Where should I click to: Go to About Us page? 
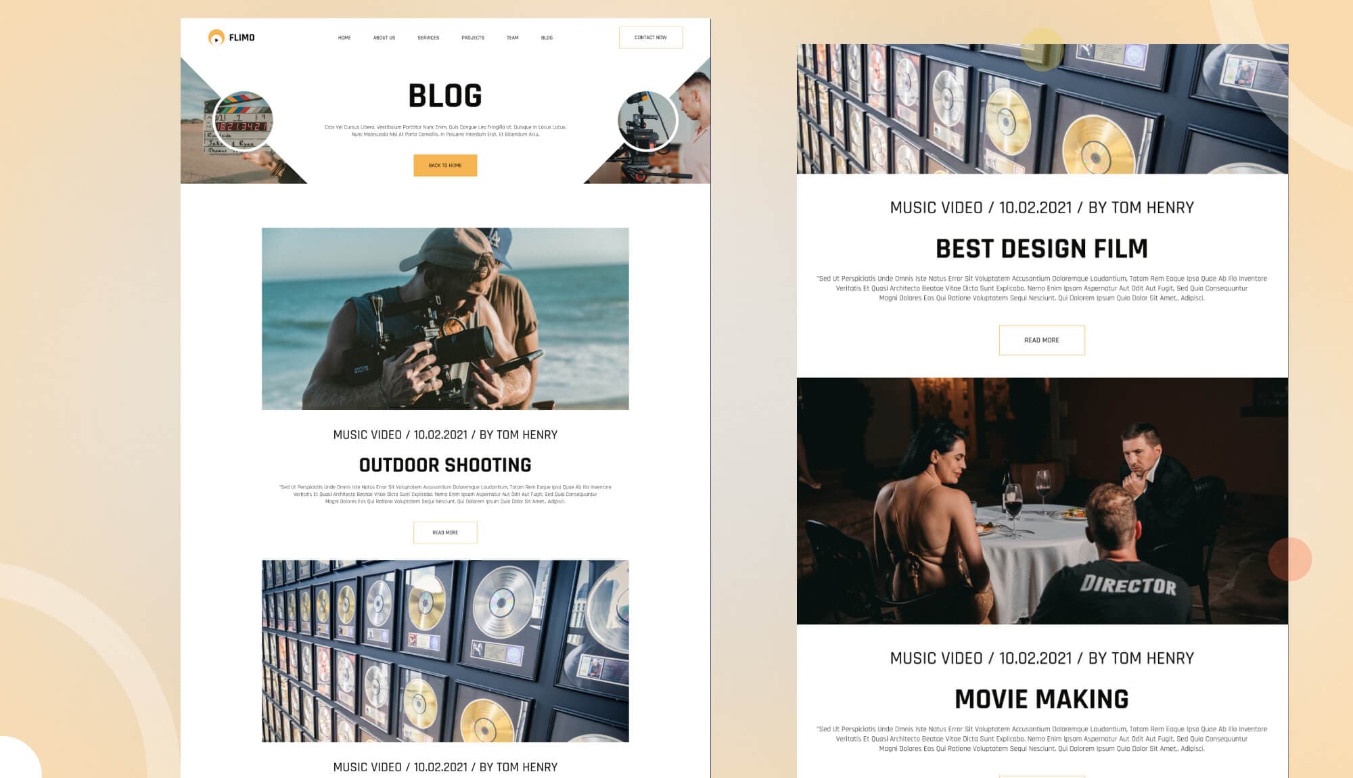point(384,38)
